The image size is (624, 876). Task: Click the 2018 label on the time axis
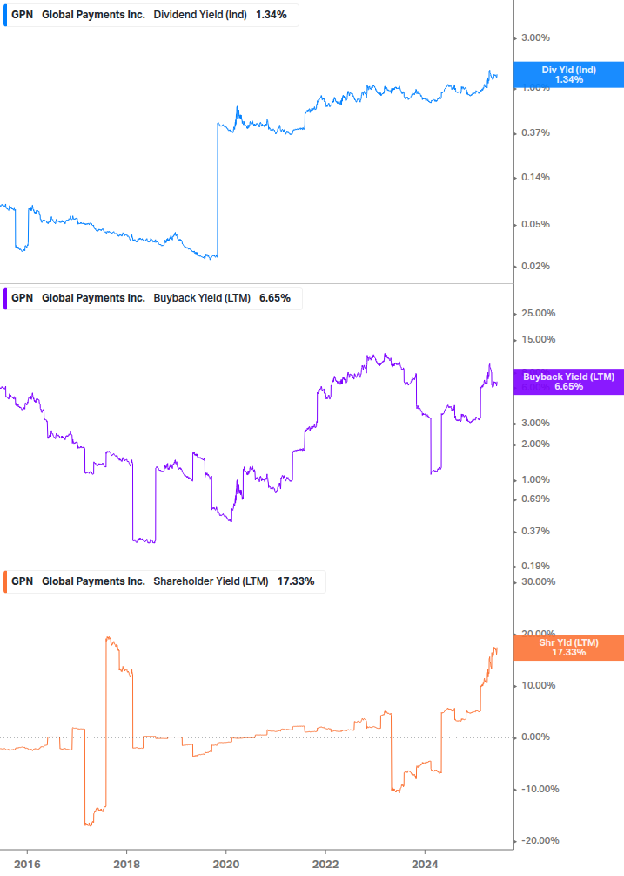tap(126, 865)
